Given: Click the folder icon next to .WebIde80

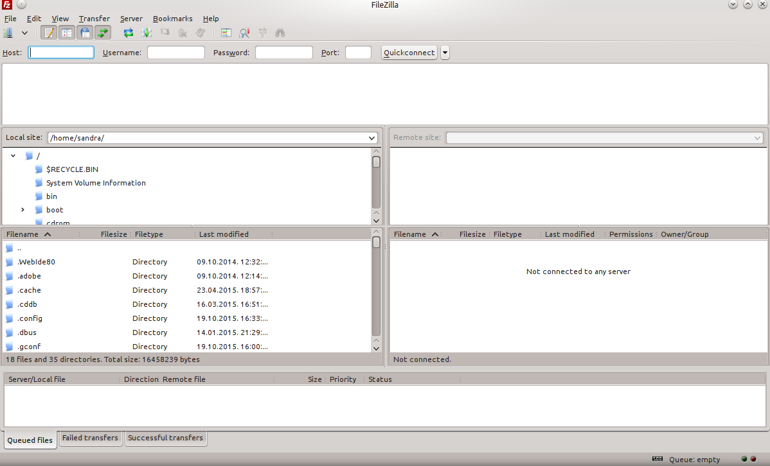Looking at the screenshot, I should (10, 262).
